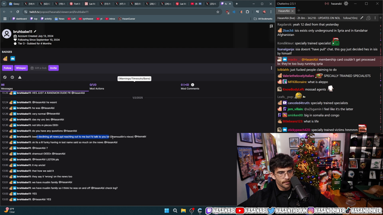Screen dimensions: 383x215
Task: Click the Chatterino chat-mode pencil icon
Action: pos(361,18)
